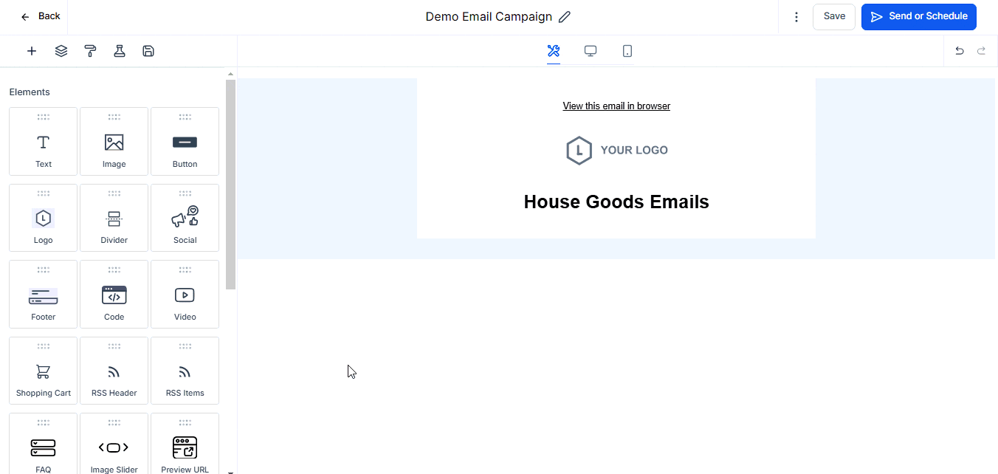Switch to desktop preview

[x=591, y=51]
